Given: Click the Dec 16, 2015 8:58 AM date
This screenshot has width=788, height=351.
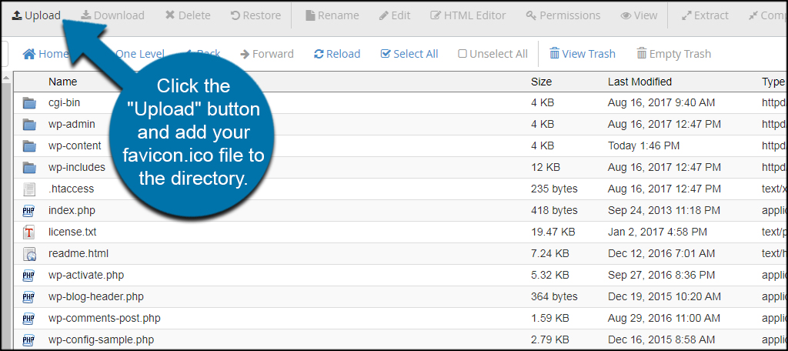Looking at the screenshot, I should pyautogui.click(x=661, y=340).
